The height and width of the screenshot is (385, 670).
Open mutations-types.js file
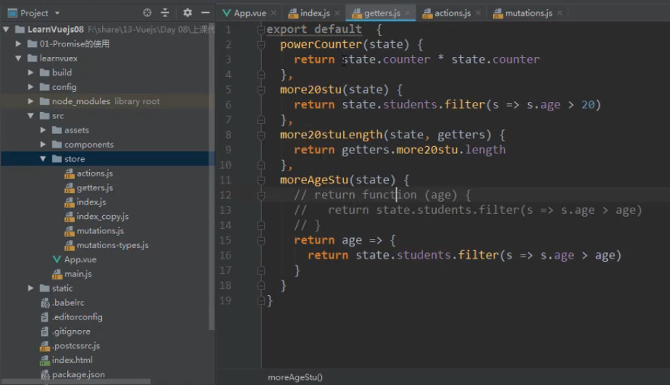click(112, 245)
